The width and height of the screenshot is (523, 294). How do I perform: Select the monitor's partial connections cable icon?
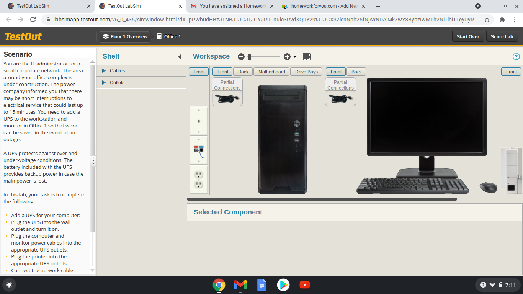coord(340,98)
